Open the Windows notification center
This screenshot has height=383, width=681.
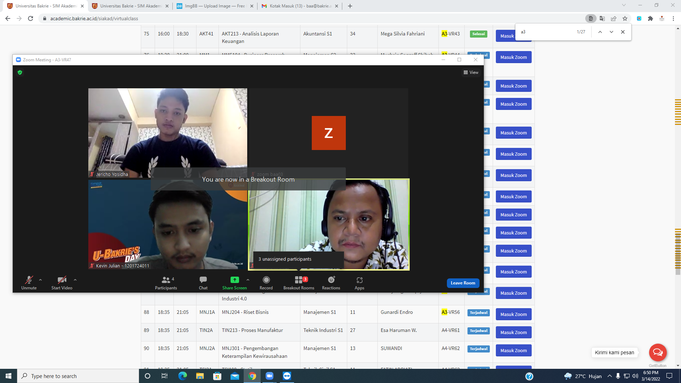(669, 376)
